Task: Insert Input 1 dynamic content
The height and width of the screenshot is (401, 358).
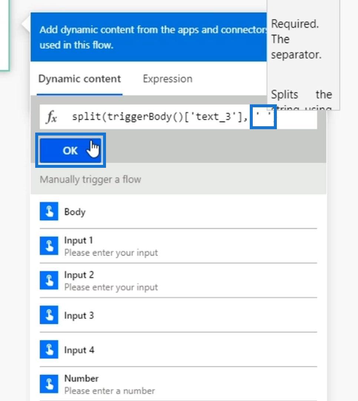Action: coord(178,246)
